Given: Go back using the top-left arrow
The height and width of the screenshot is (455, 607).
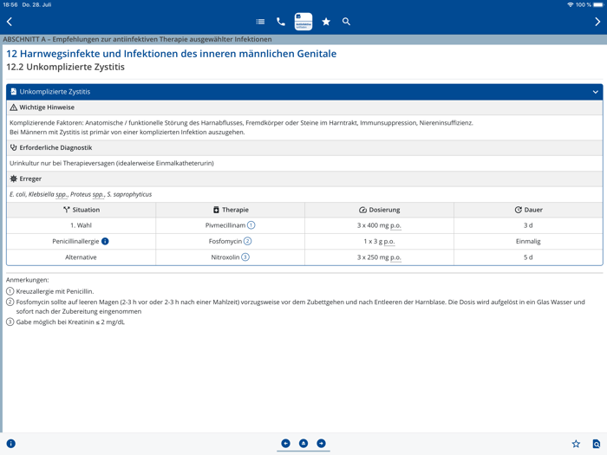Looking at the screenshot, I should [x=10, y=22].
